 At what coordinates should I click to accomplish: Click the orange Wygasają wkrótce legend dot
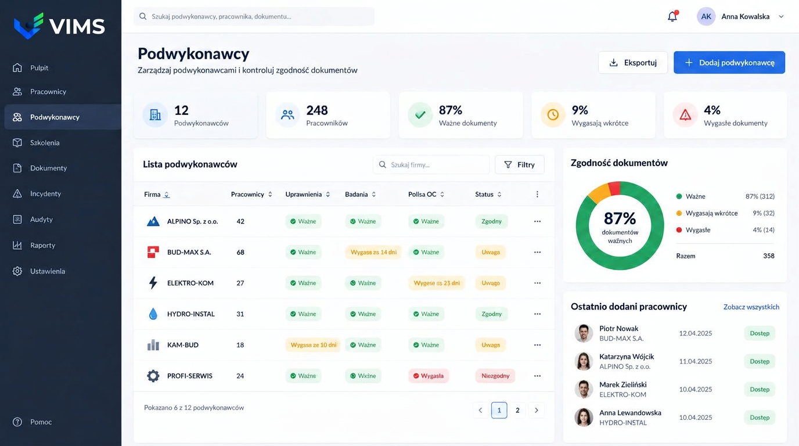tap(679, 213)
